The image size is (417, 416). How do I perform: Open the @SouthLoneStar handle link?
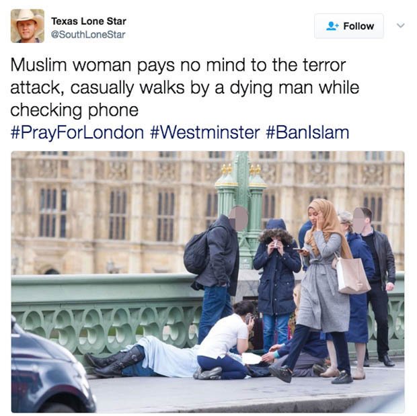point(88,34)
